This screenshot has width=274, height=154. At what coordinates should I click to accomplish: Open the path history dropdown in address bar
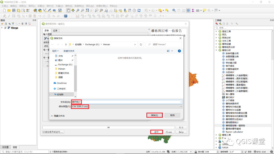(x=135, y=45)
